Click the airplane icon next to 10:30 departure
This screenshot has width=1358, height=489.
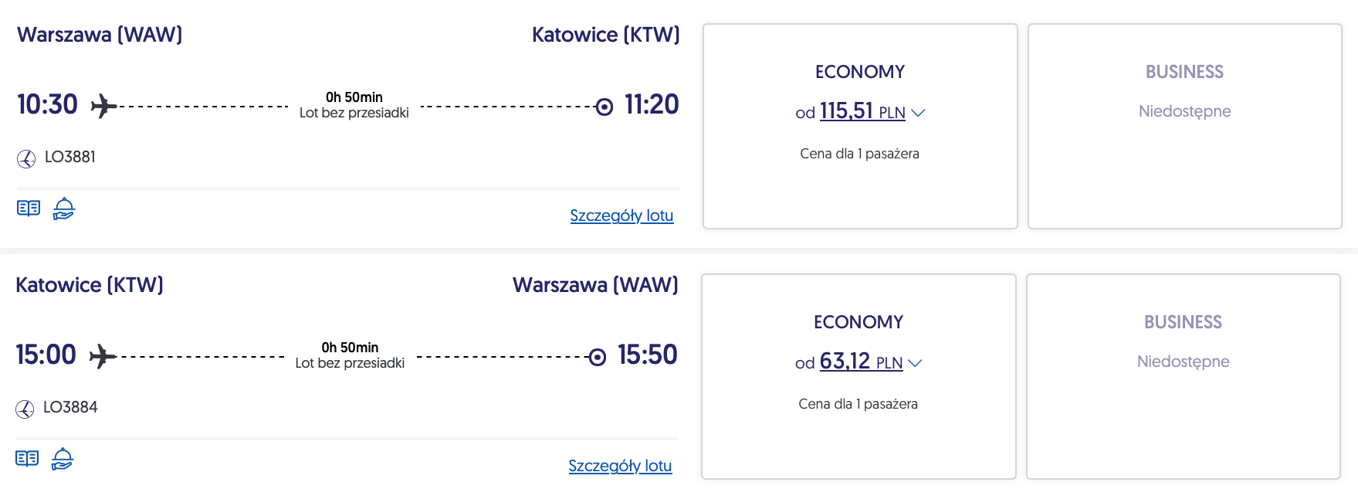click(x=103, y=106)
